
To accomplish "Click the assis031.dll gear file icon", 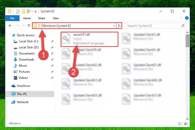I will [x=66, y=38].
